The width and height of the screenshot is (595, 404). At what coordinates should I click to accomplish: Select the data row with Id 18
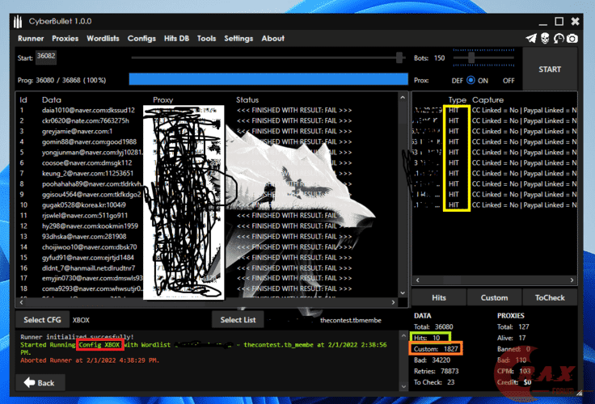[209, 288]
